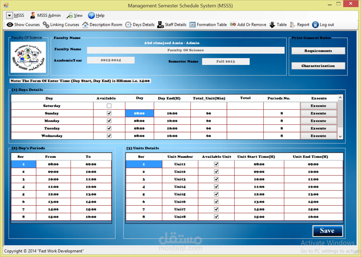The height and width of the screenshot is (257, 361).
Task: Click Execute for Wednesday
Action: point(319,136)
